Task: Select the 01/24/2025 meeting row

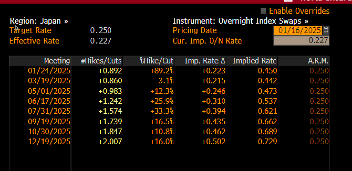Action: tap(49, 71)
